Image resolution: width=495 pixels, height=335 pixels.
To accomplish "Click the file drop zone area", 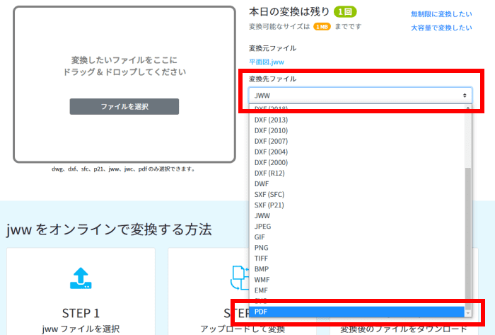I will (124, 84).
